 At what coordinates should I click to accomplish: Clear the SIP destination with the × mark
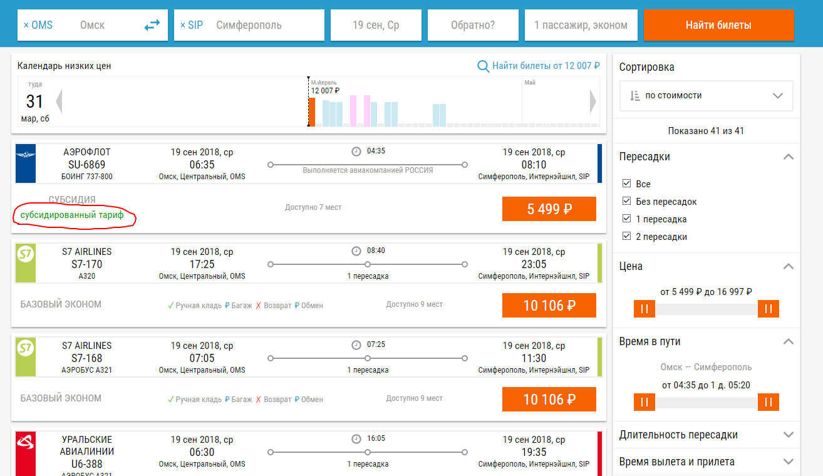click(182, 26)
